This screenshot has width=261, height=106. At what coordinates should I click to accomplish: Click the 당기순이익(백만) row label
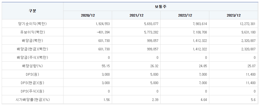point(33,24)
